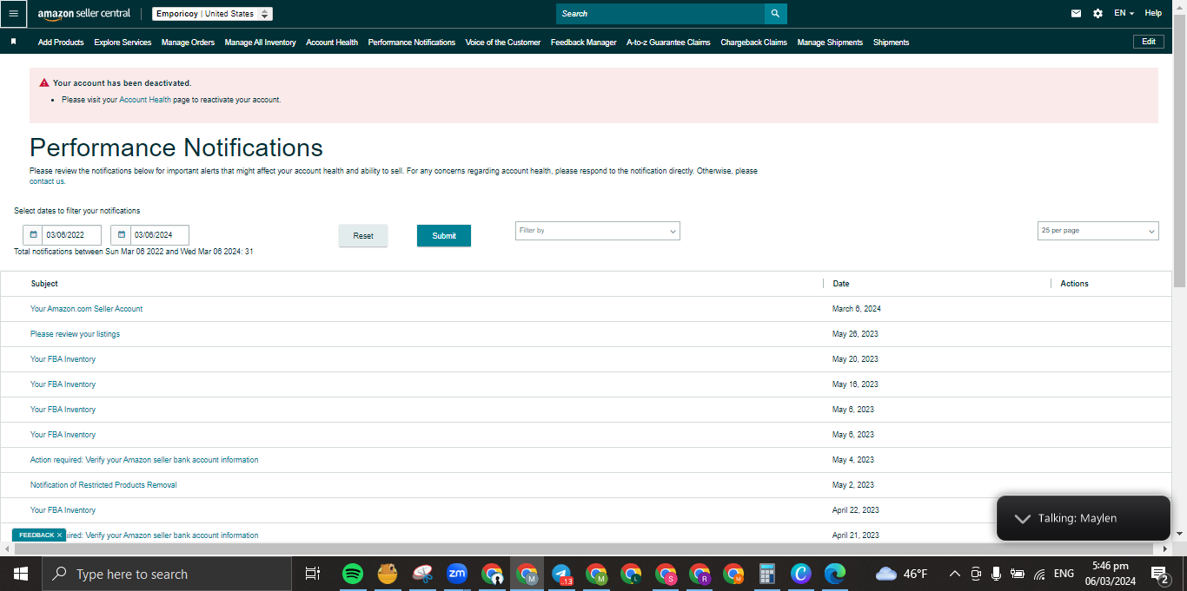Viewport: 1187px width, 591px height.
Task: Open Windows Start menu
Action: (20, 574)
